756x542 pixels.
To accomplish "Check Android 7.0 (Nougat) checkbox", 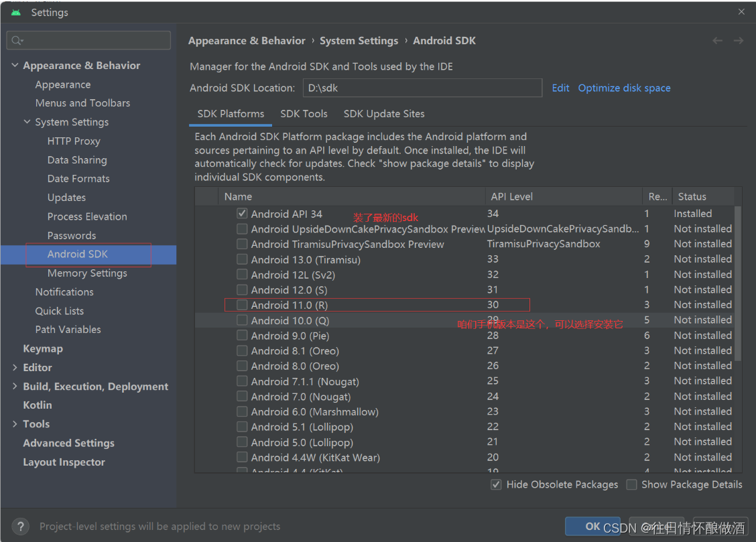I will point(242,396).
